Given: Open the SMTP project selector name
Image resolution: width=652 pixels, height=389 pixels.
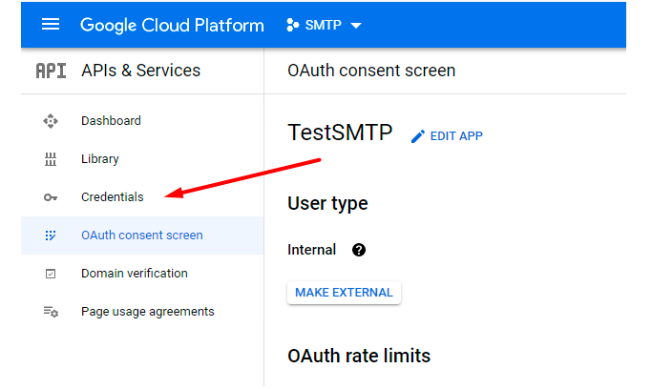Looking at the screenshot, I should coord(323,26).
